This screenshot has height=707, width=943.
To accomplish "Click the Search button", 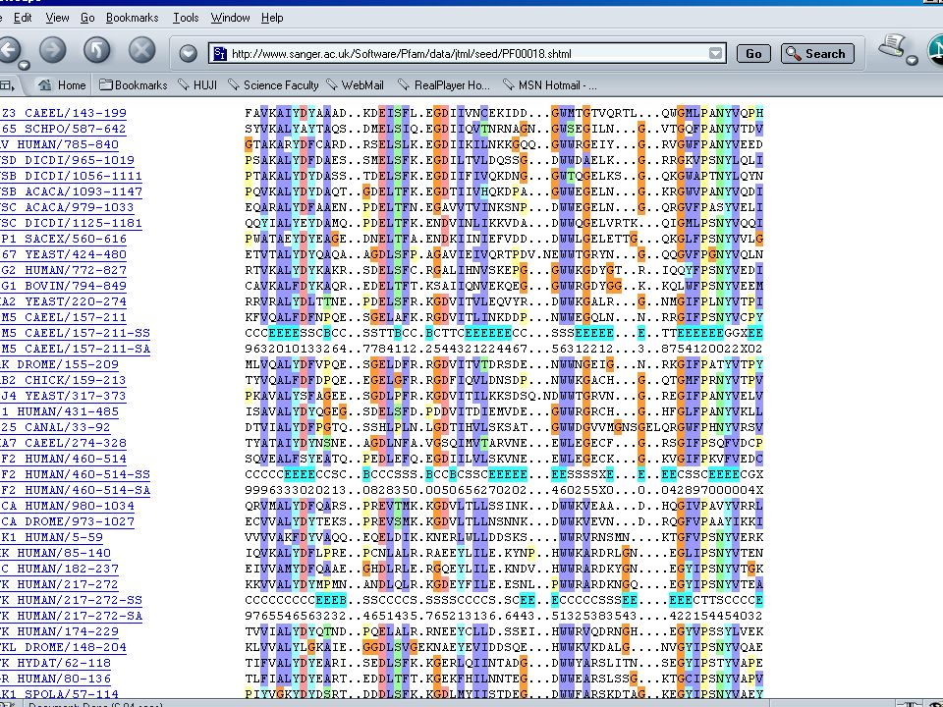I will 817,53.
